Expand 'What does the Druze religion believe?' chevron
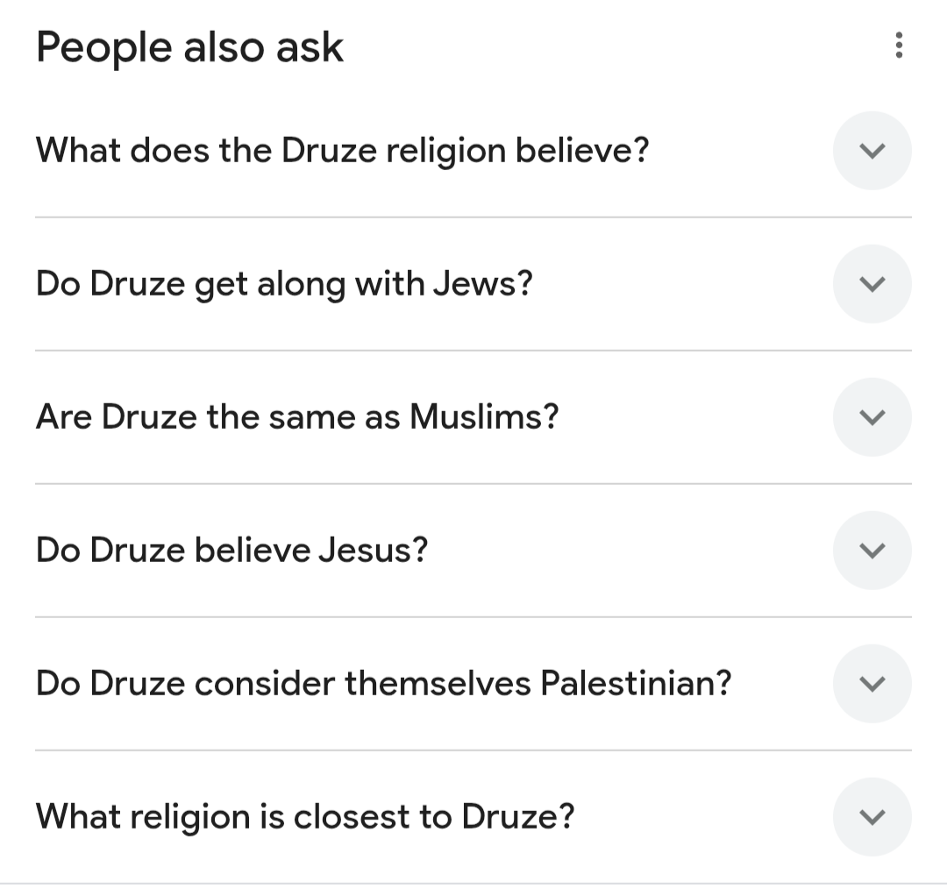 pos(872,151)
